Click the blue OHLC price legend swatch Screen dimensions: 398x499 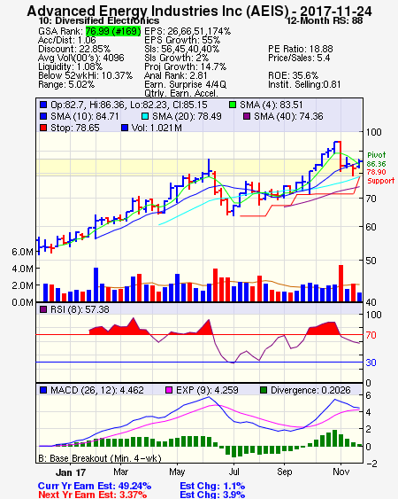pyautogui.click(x=43, y=105)
